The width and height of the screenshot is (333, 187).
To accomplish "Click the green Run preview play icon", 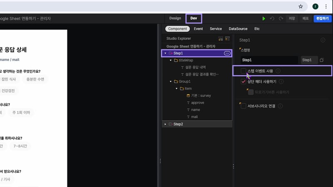I will [264, 18].
